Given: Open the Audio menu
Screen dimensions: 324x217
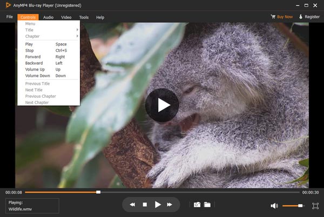Looking at the screenshot, I should (x=48, y=17).
